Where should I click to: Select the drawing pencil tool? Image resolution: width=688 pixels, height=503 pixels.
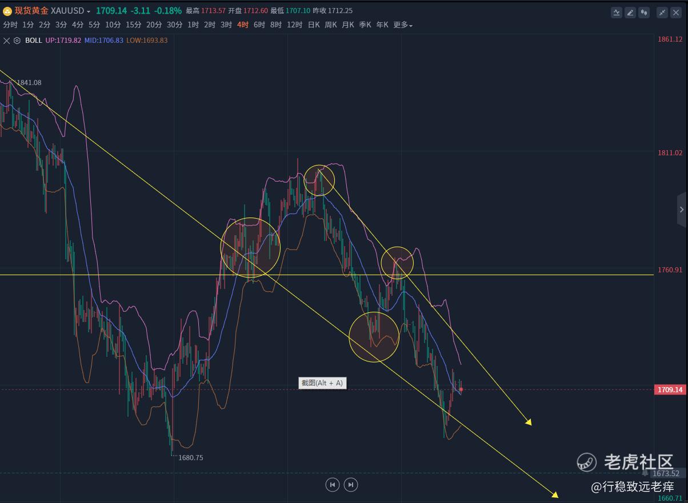tap(630, 12)
